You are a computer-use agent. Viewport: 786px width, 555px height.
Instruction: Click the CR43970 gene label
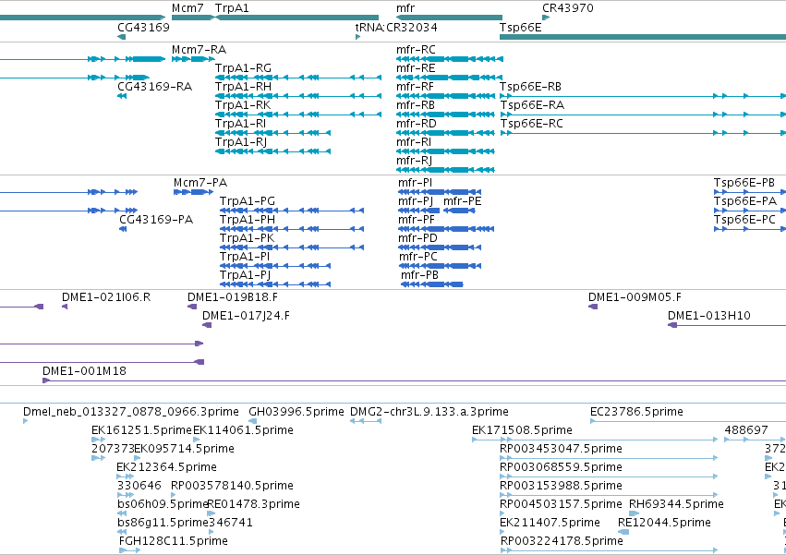pyautogui.click(x=567, y=8)
